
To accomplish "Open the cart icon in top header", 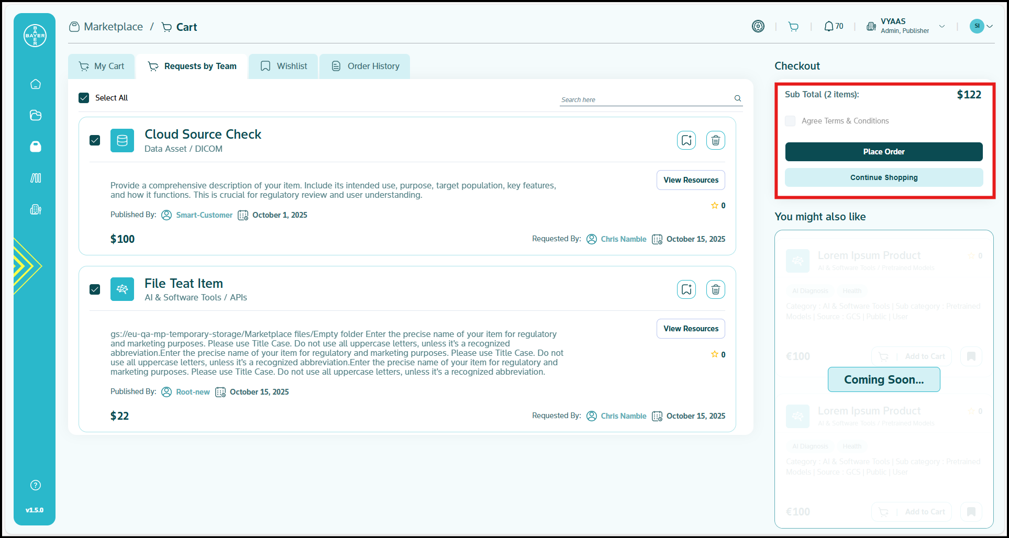I will 793,27.
